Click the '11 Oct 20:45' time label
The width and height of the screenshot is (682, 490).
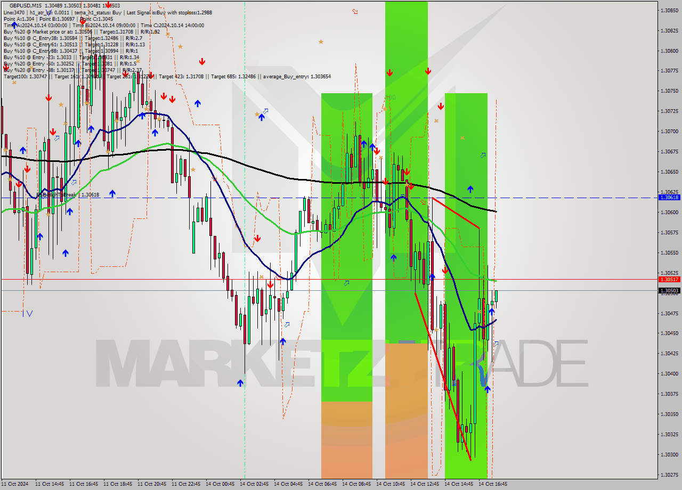(x=152, y=484)
